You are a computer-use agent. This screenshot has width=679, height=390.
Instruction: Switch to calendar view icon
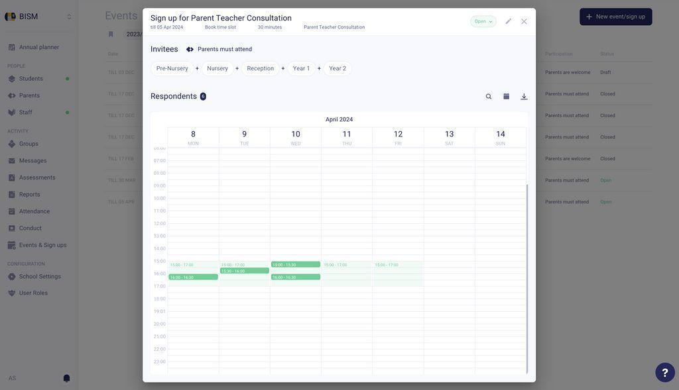tap(506, 97)
